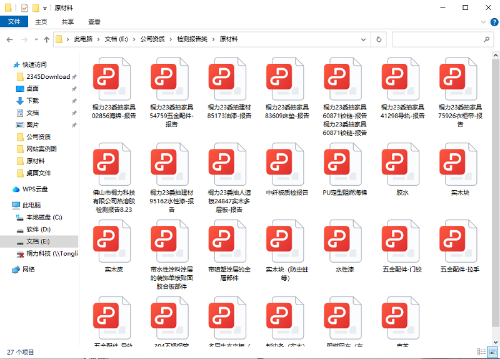Click the refresh button beside address bar
Image resolution: width=500 pixels, height=359 pixels.
(379, 39)
